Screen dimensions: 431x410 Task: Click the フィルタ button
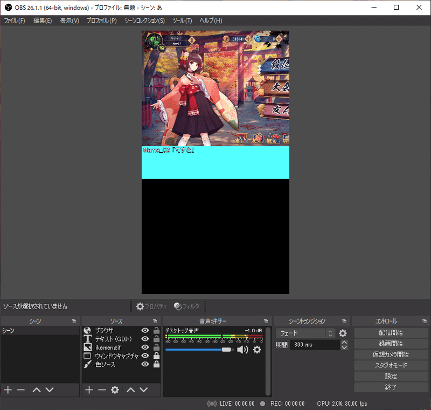pos(186,306)
